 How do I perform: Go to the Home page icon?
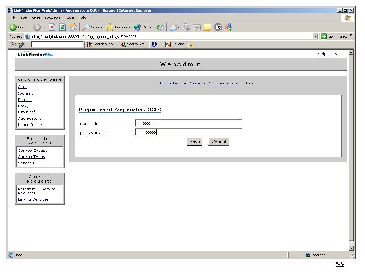(73, 27)
